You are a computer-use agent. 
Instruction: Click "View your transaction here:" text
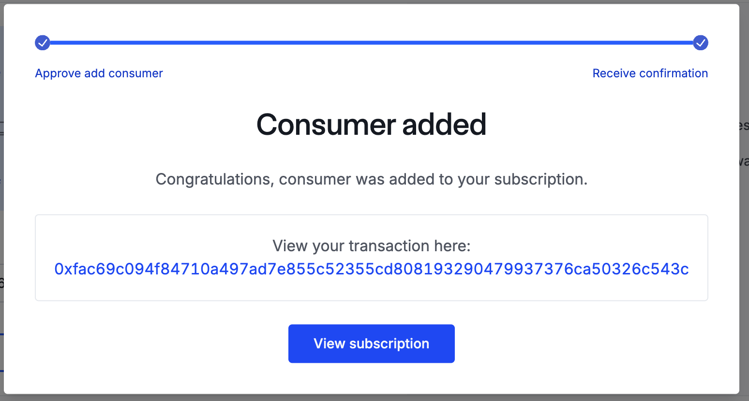[x=371, y=246]
